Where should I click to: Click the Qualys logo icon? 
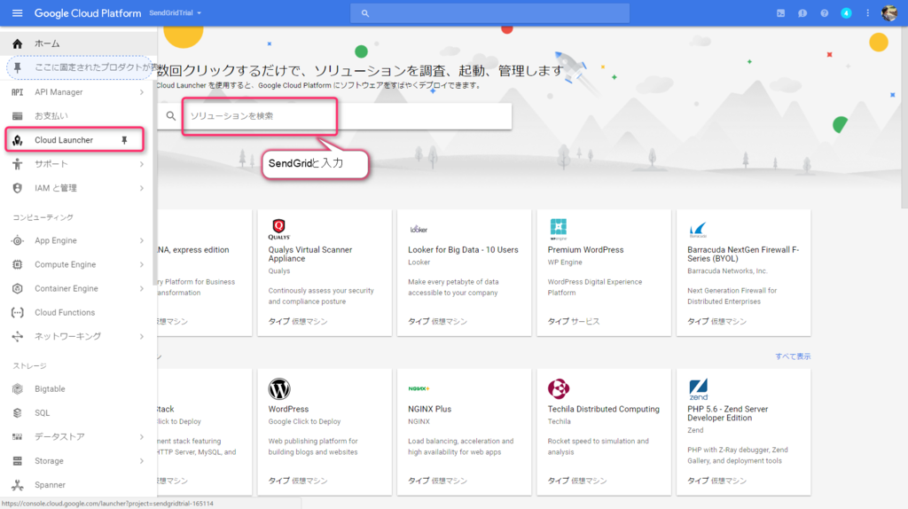(x=278, y=229)
